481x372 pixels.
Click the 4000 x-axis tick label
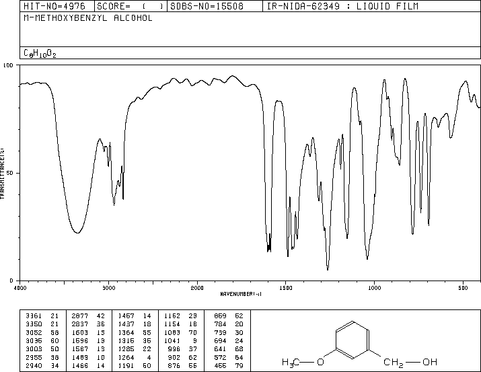tap(20, 288)
